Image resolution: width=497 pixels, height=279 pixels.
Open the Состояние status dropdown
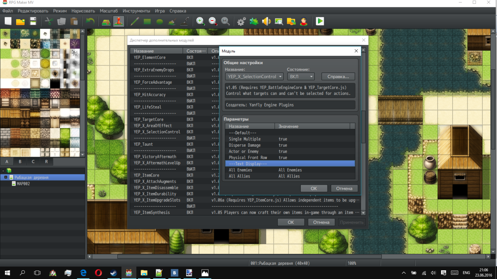(x=301, y=76)
